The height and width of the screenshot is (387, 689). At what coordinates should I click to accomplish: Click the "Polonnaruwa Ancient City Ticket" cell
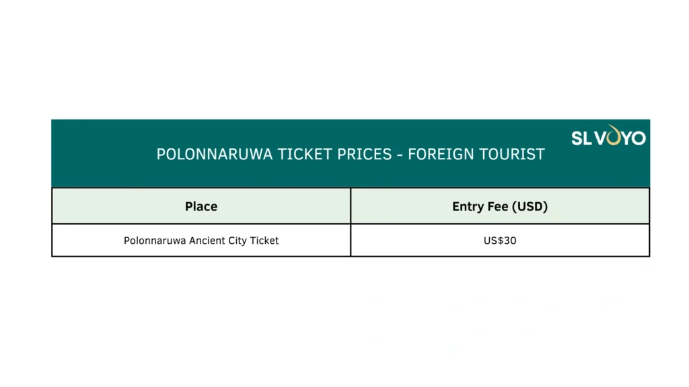click(x=201, y=241)
